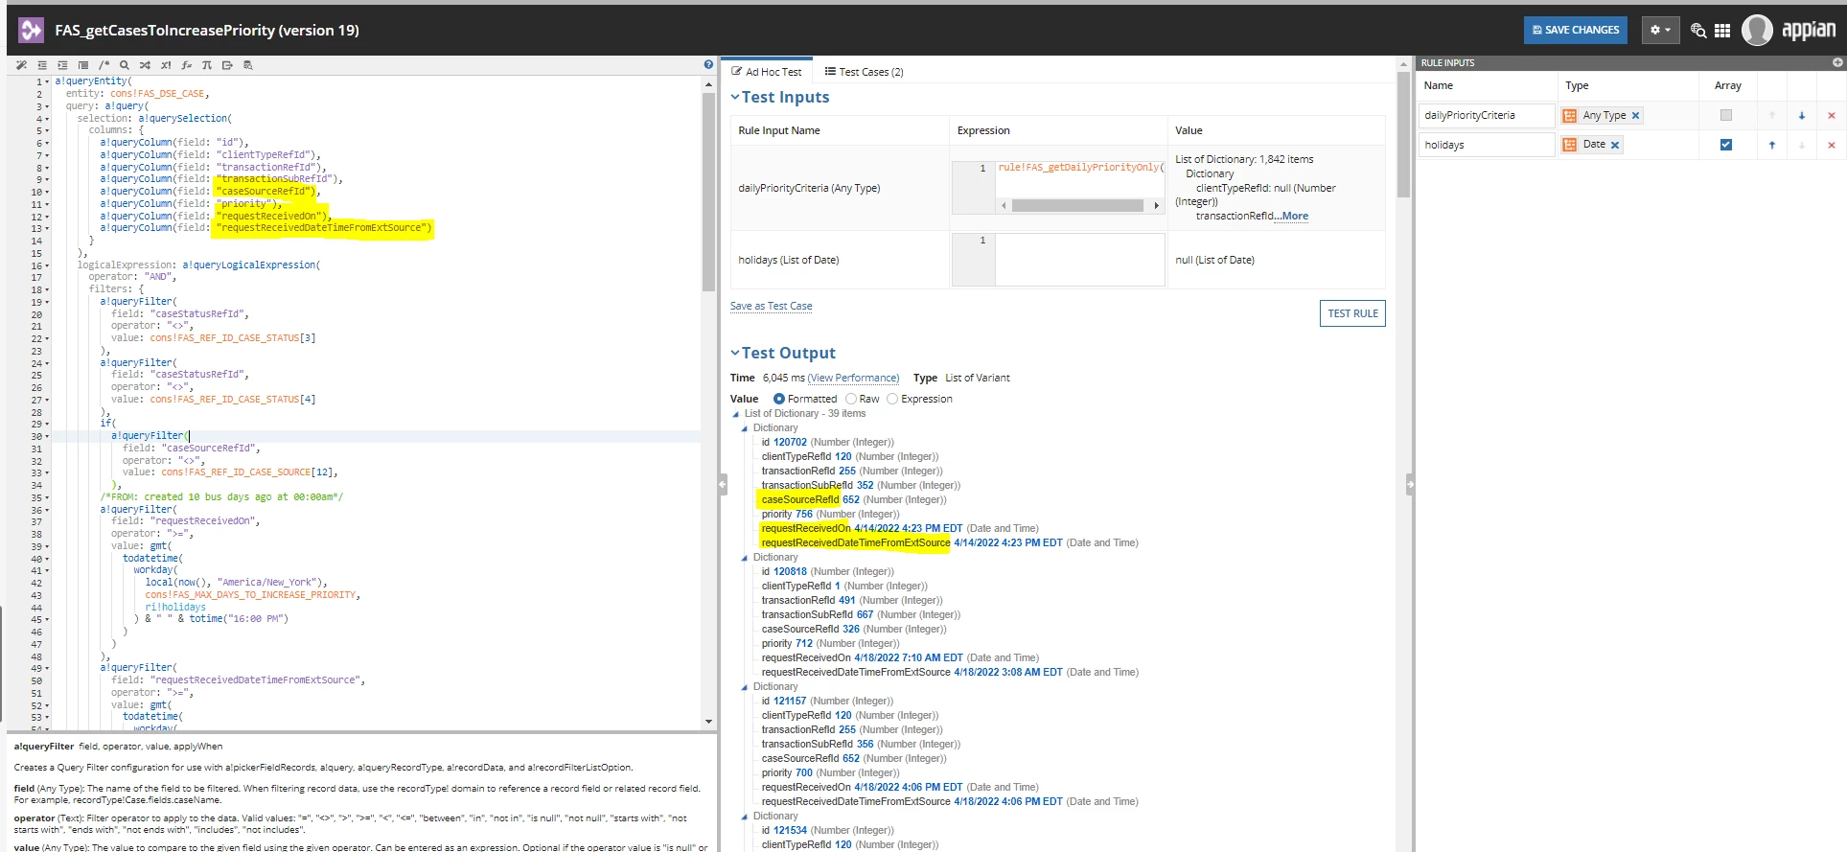Image resolution: width=1847 pixels, height=852 pixels.
Task: Click the Any Type data type icon
Action: 1569,116
